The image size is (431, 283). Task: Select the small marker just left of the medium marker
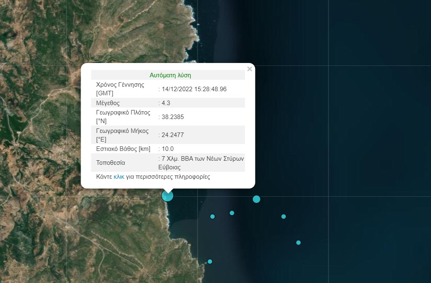click(x=232, y=213)
